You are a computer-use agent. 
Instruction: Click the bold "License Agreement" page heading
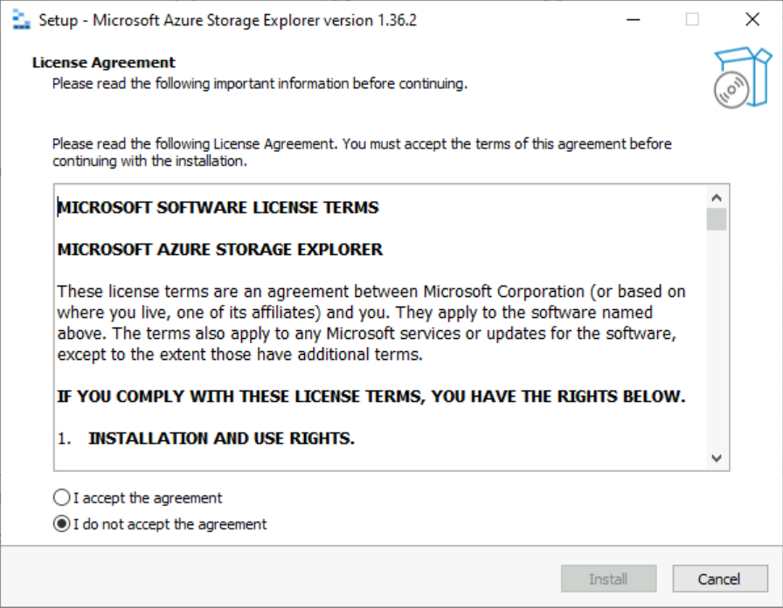[x=104, y=63]
